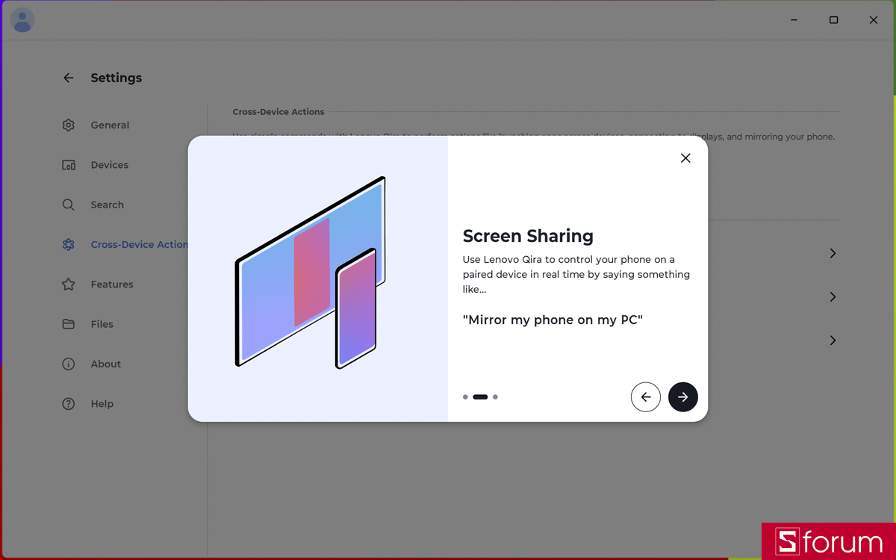The image size is (896, 560).
Task: Maximize the Settings window
Action: (x=834, y=20)
